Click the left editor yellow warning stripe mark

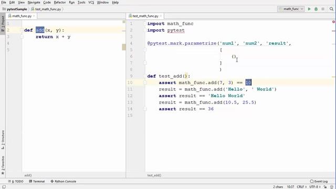[x=124, y=47]
